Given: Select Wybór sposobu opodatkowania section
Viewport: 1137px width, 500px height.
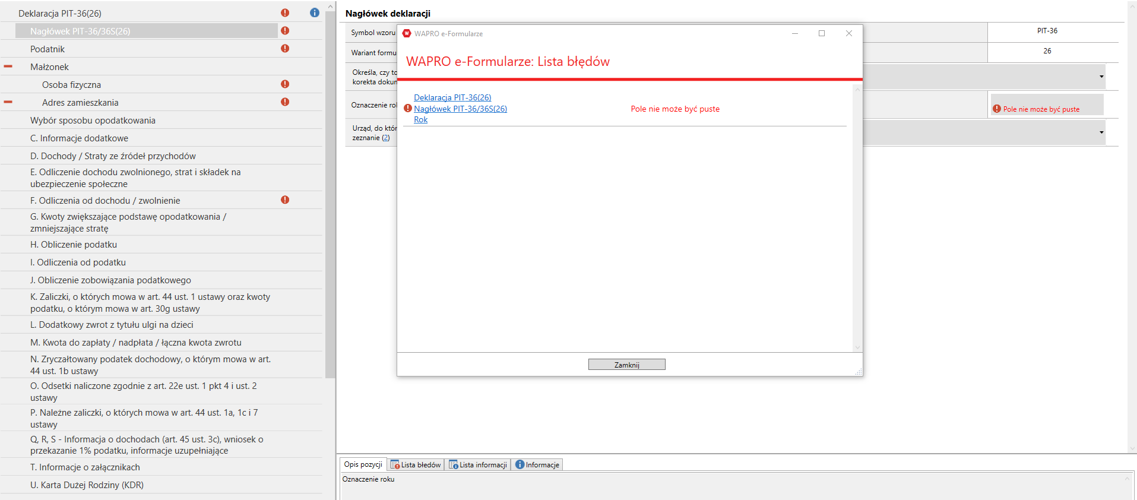Looking at the screenshot, I should click(x=93, y=120).
